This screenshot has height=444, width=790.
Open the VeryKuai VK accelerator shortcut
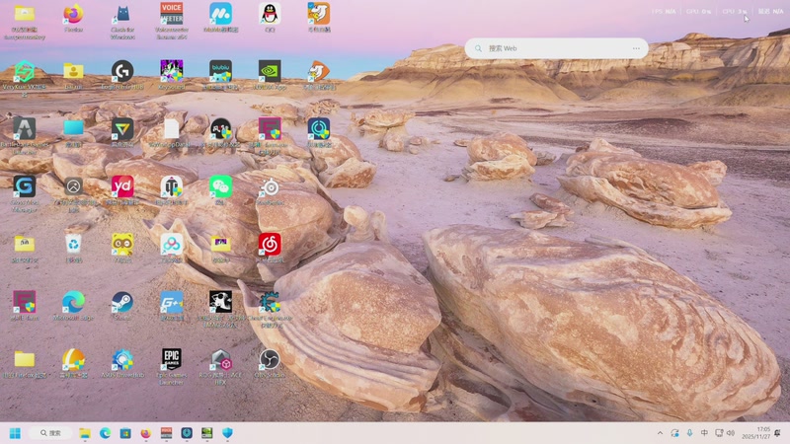[x=24, y=79]
